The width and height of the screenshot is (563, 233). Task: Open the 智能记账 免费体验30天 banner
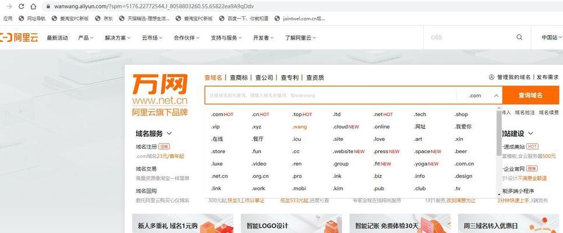pyautogui.click(x=400, y=224)
